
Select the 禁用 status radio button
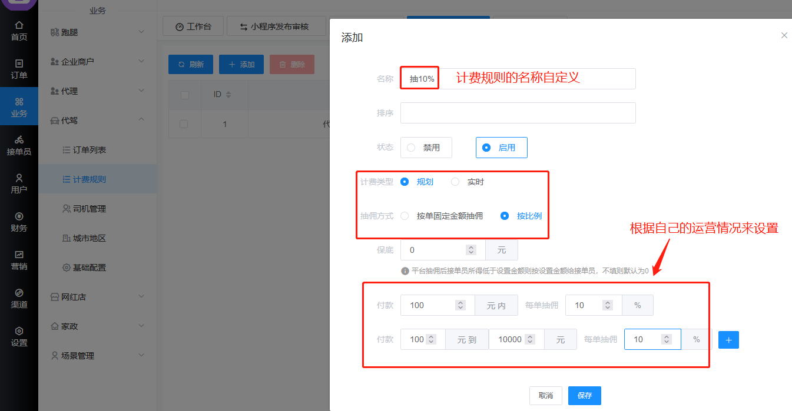412,148
